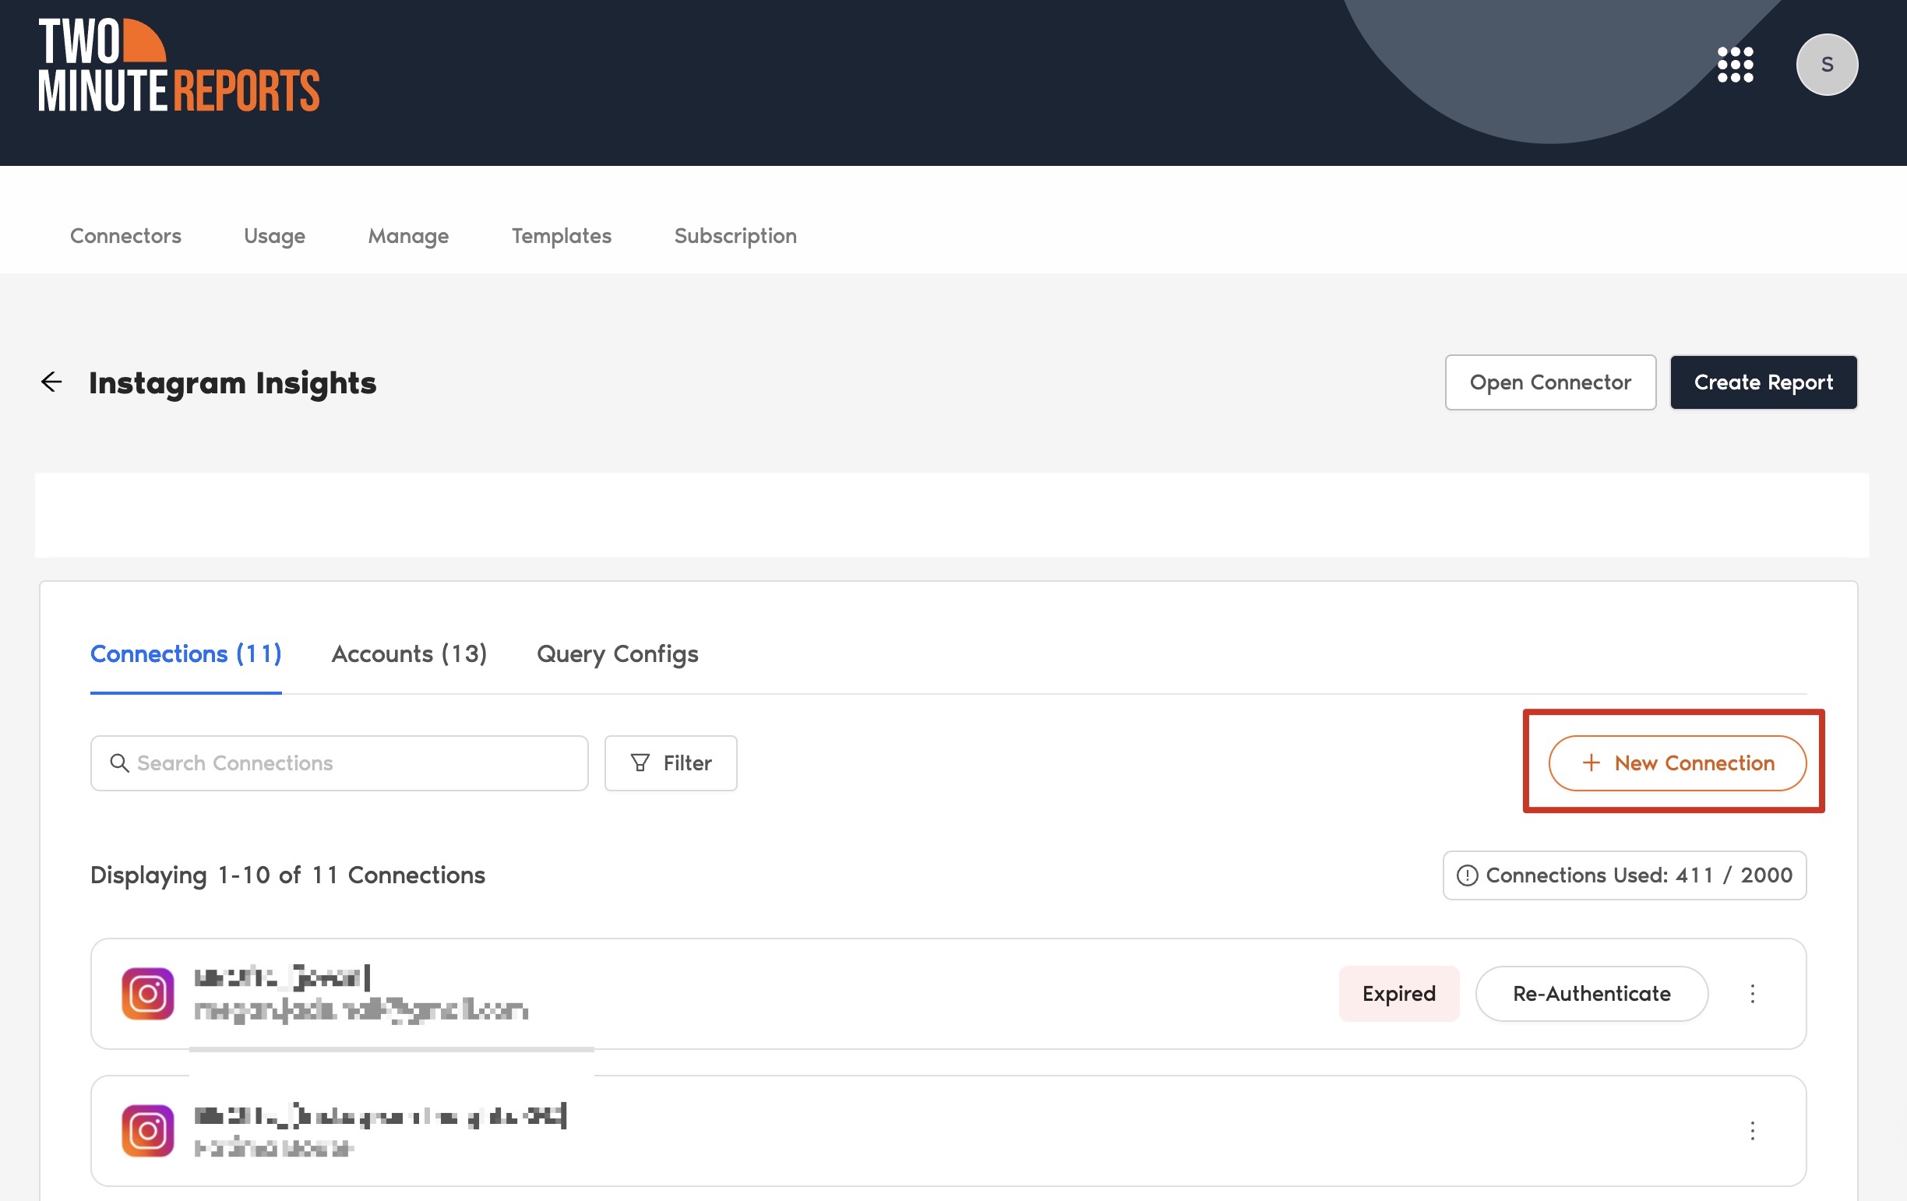Click the Instagram Insights page heading
Viewport: 1907px width, 1201px height.
pos(232,382)
